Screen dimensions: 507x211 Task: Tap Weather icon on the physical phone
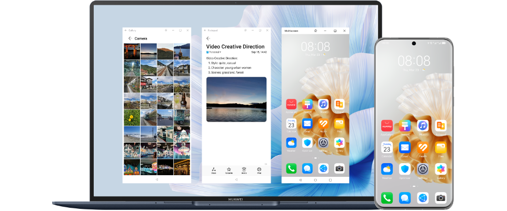387,169
